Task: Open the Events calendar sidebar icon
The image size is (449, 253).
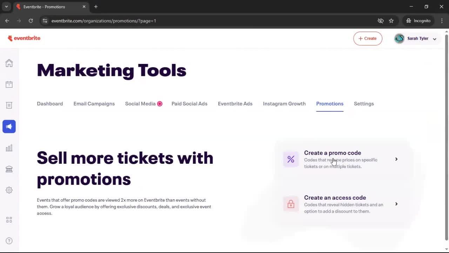Action: [9, 84]
